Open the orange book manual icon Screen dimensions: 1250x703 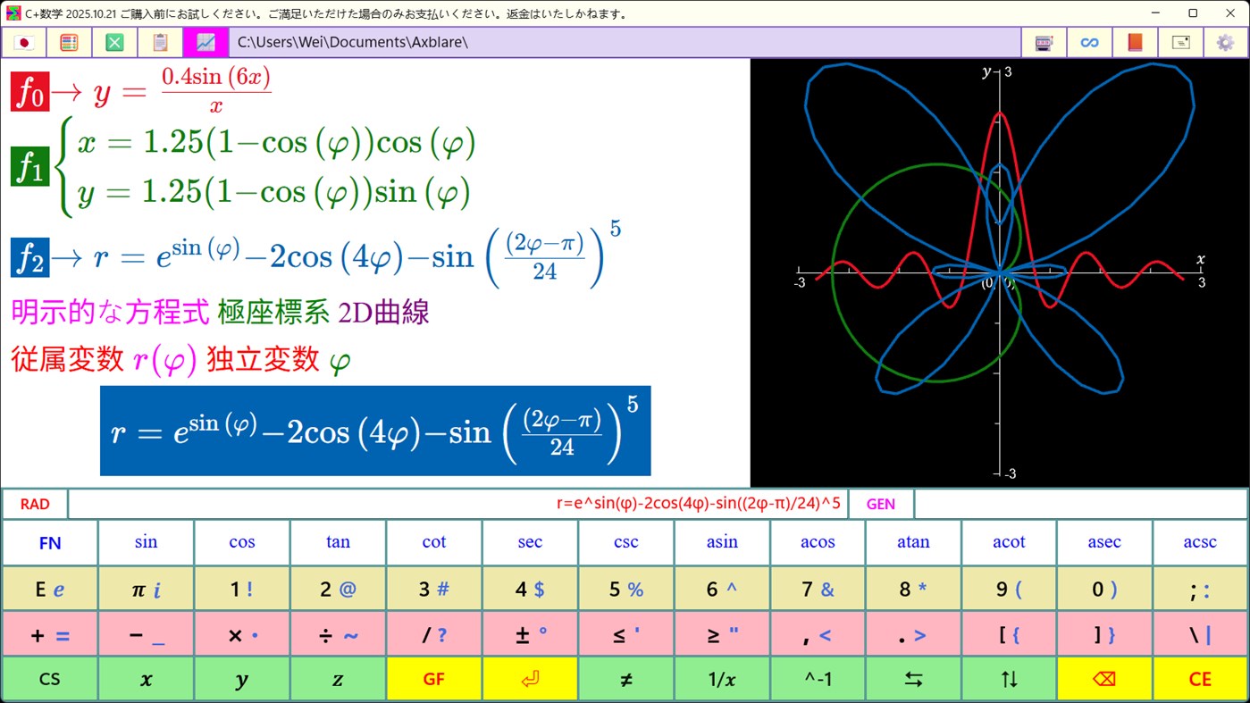pos(1135,42)
